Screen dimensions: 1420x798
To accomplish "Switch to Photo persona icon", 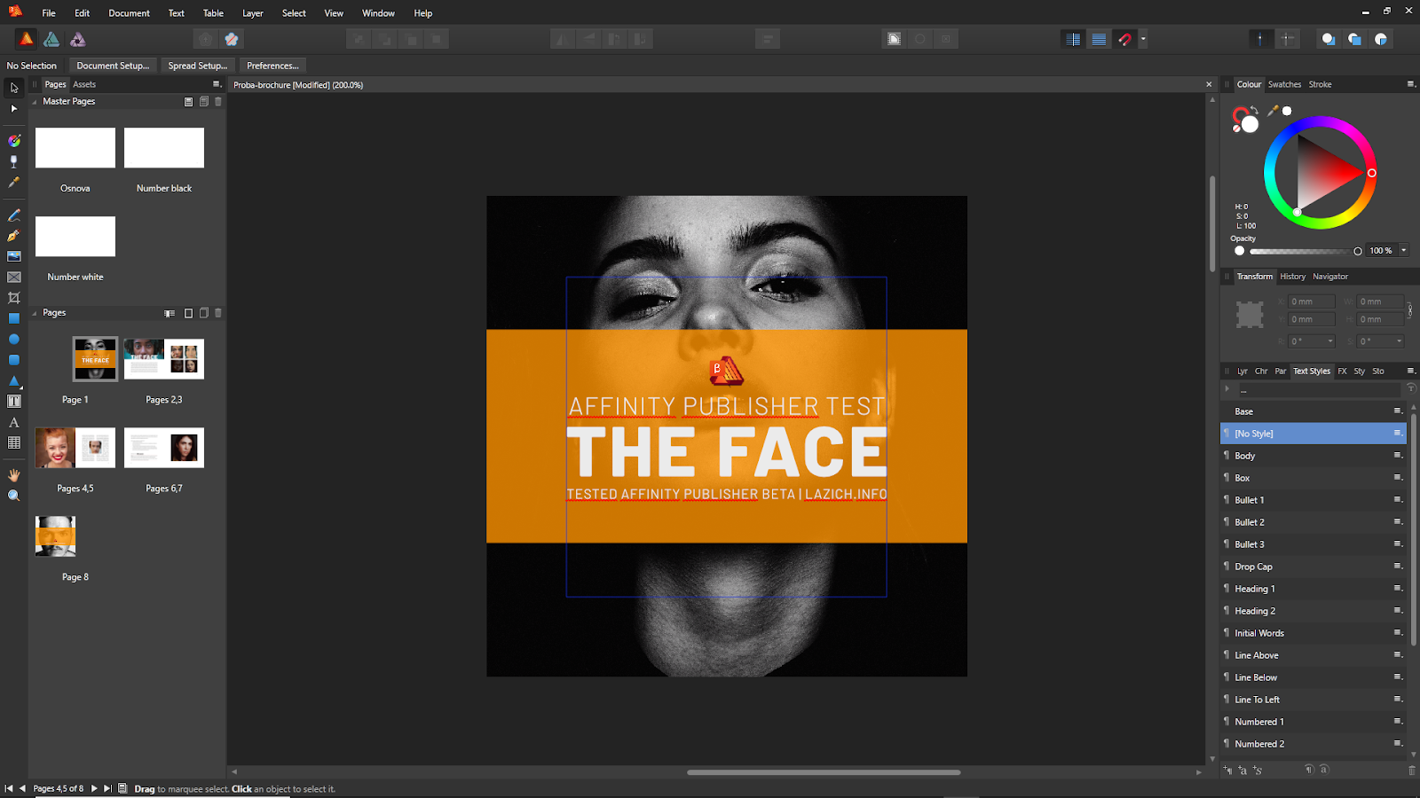I will 78,39.
